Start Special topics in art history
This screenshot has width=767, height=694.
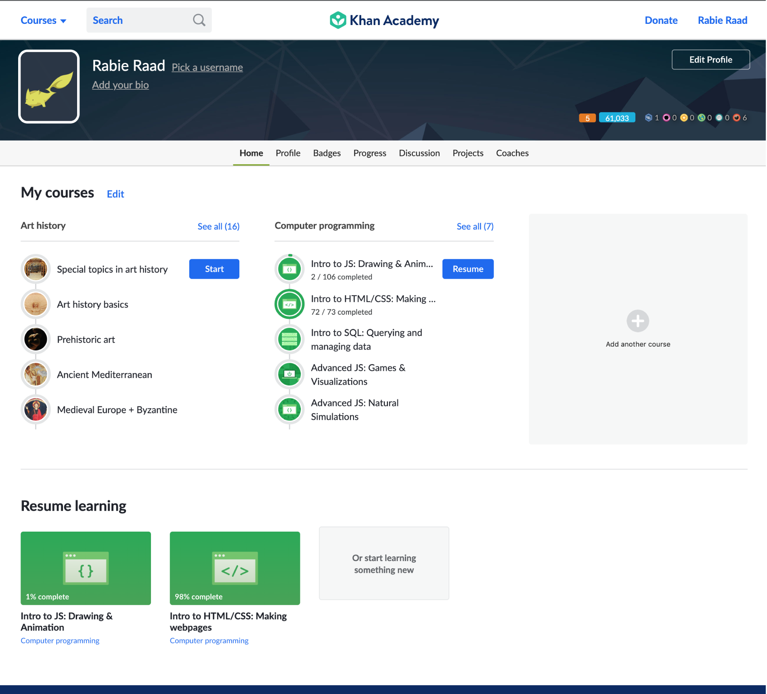pos(214,269)
